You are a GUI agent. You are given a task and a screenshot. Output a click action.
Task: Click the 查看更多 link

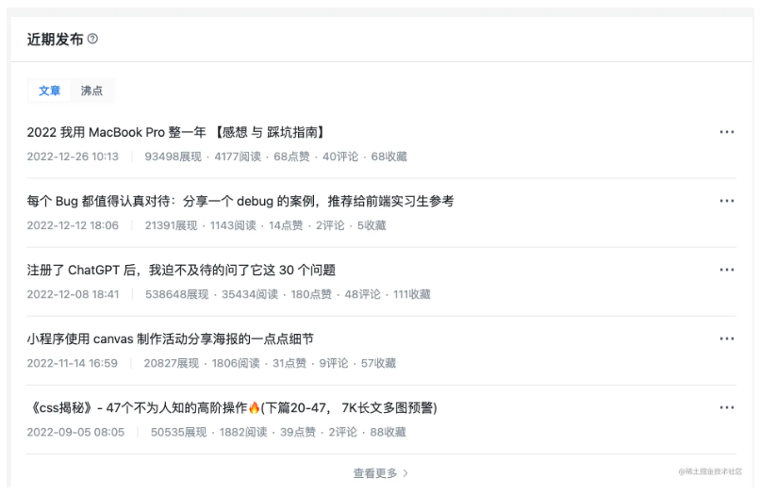pyautogui.click(x=375, y=473)
